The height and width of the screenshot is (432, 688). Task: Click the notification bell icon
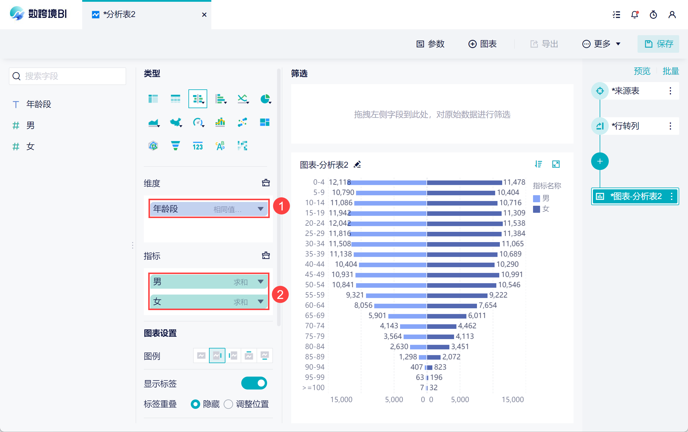point(635,15)
